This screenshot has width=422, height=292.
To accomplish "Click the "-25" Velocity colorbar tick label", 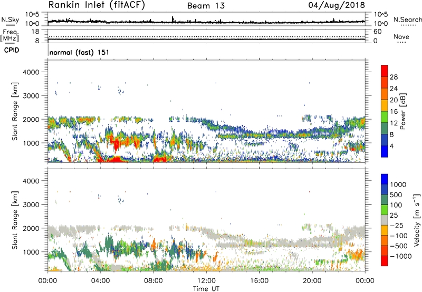I will pos(397,226).
